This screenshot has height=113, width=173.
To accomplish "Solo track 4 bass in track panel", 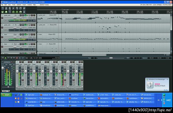I will pyautogui.click(x=34, y=44).
